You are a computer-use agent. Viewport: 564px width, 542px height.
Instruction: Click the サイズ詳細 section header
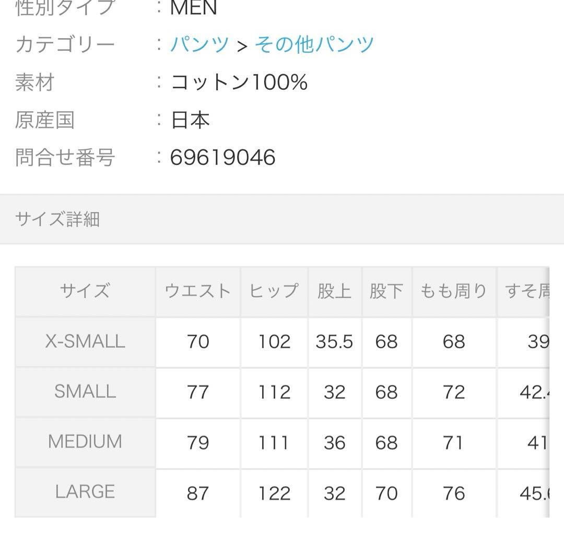(57, 219)
